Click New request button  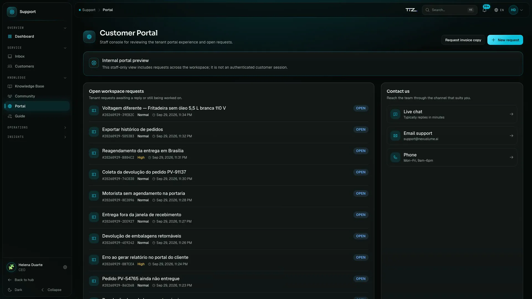coord(505,40)
